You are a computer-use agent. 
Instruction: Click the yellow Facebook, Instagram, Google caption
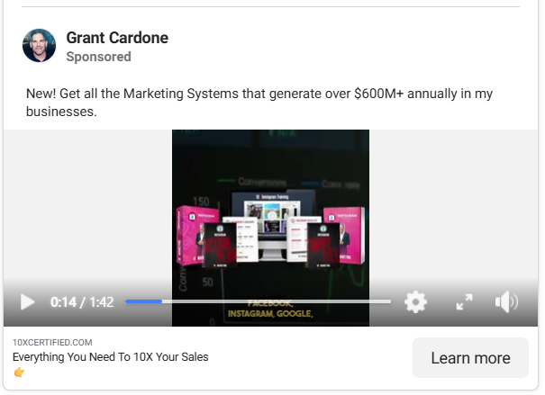coord(270,310)
